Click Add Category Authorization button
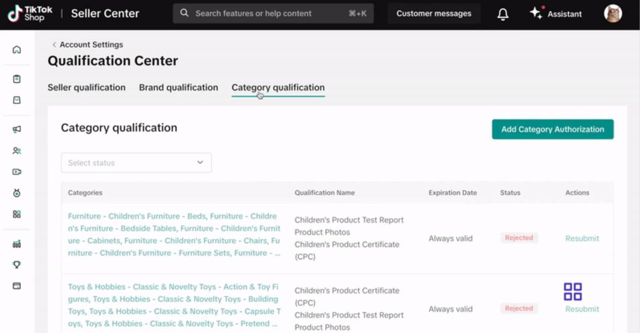 [x=553, y=129]
